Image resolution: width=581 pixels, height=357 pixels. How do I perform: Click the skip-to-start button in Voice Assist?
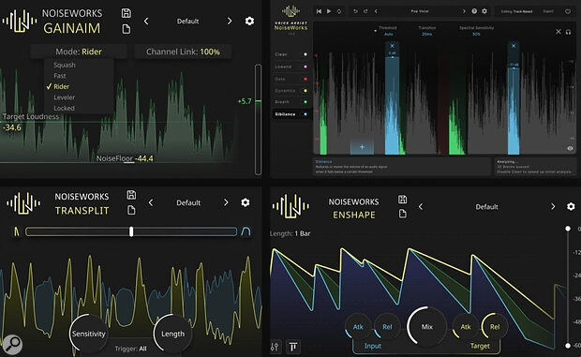point(319,11)
